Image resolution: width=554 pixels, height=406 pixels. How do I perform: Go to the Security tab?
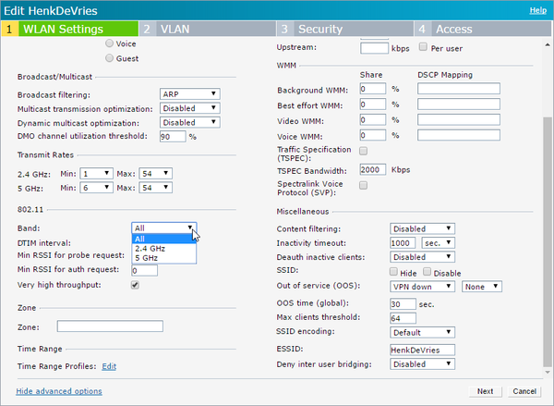pyautogui.click(x=344, y=29)
